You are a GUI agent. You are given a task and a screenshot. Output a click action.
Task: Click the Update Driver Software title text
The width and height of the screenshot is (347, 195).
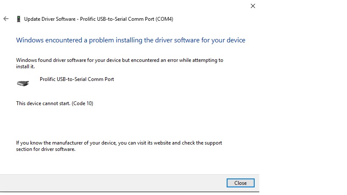tap(49, 19)
